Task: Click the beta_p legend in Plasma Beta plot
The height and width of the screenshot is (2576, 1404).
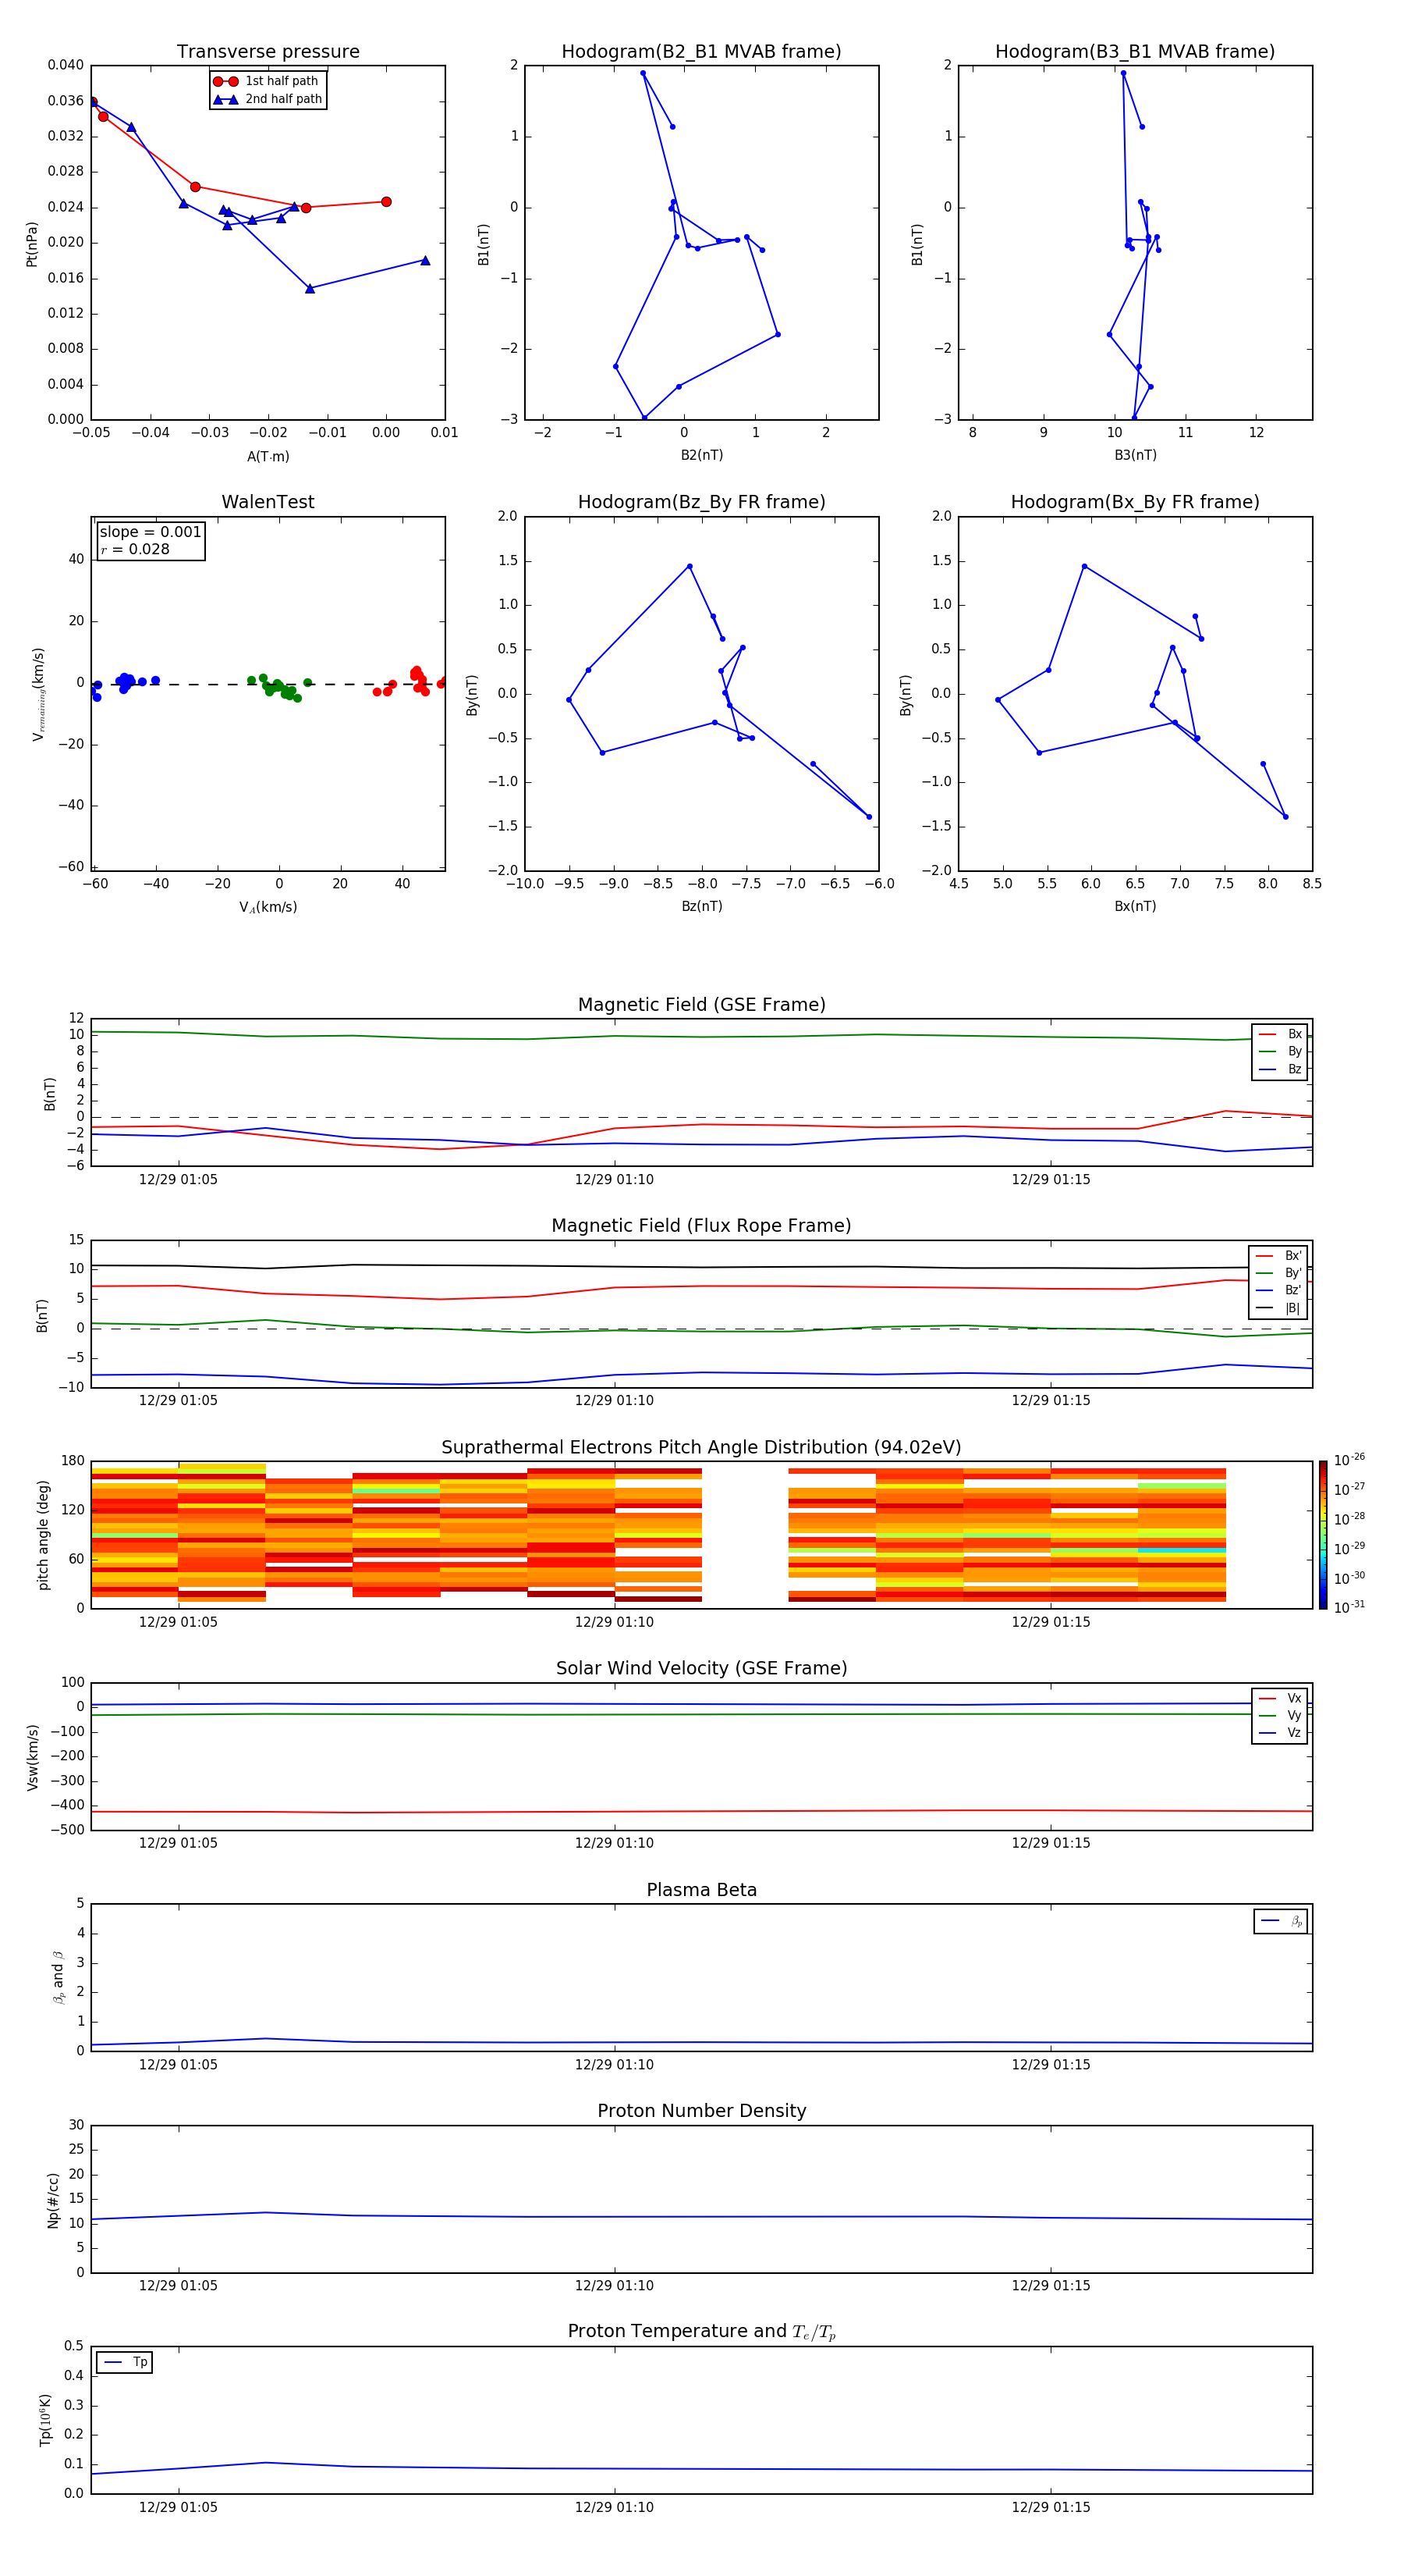Action: point(1281,1921)
